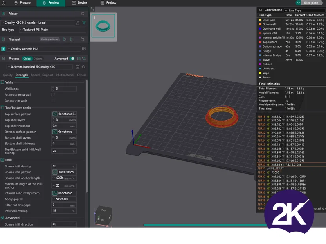326x244 pixels.
Task: Save the 0.20mm Standard process preset
Action: point(77,67)
